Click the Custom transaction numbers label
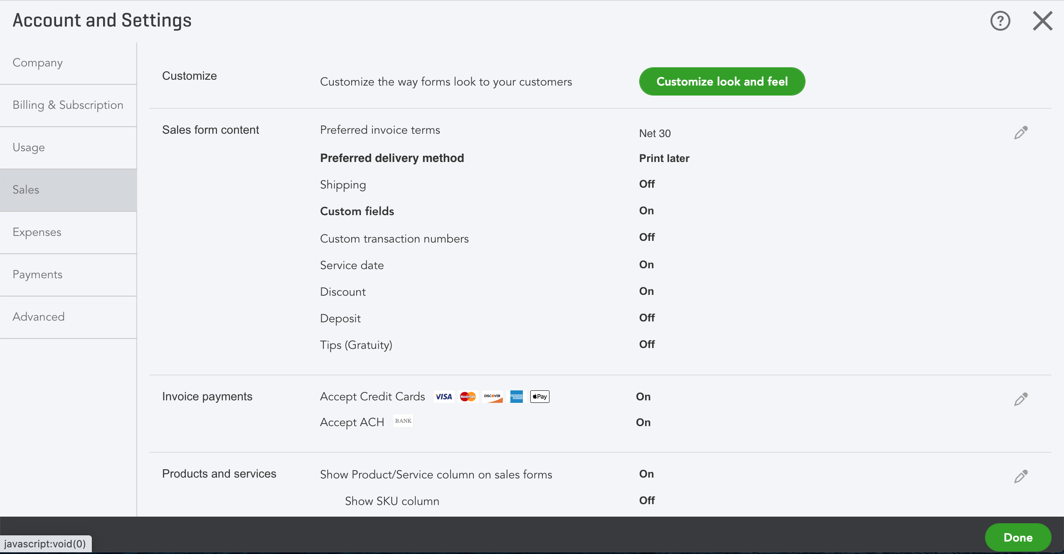1064x554 pixels. (x=394, y=239)
